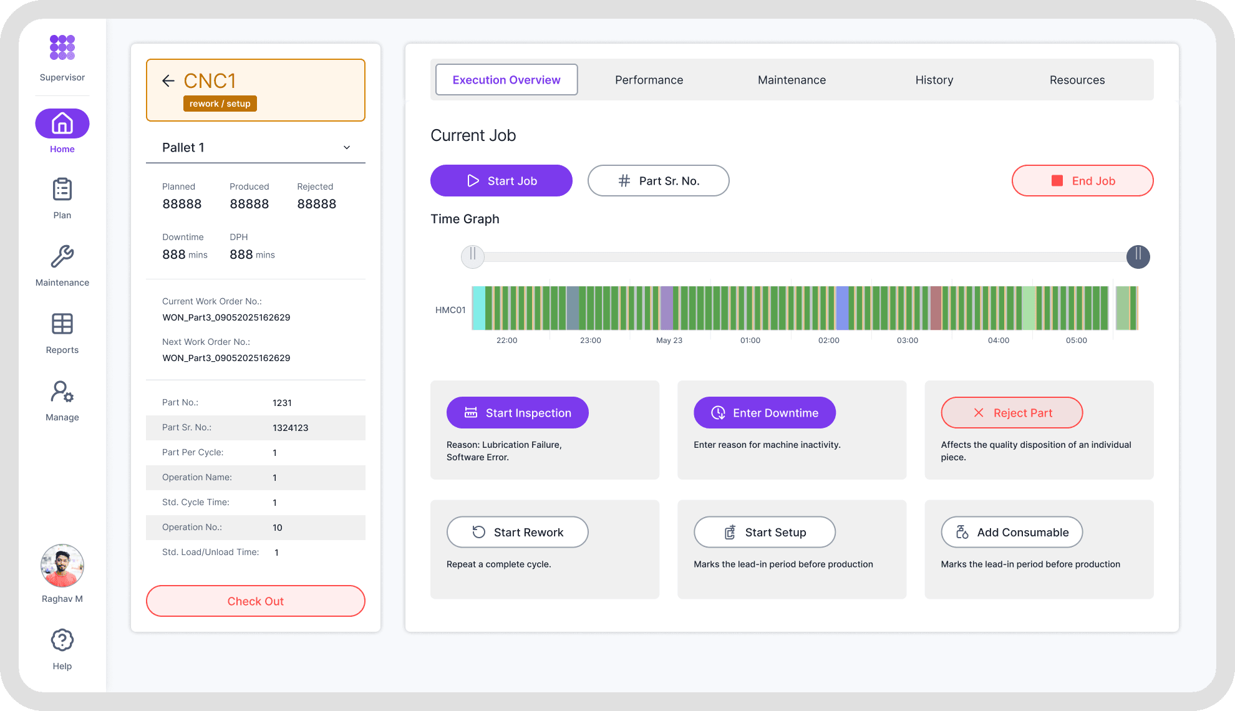Open the History tab
This screenshot has width=1235, height=711.
(x=934, y=80)
